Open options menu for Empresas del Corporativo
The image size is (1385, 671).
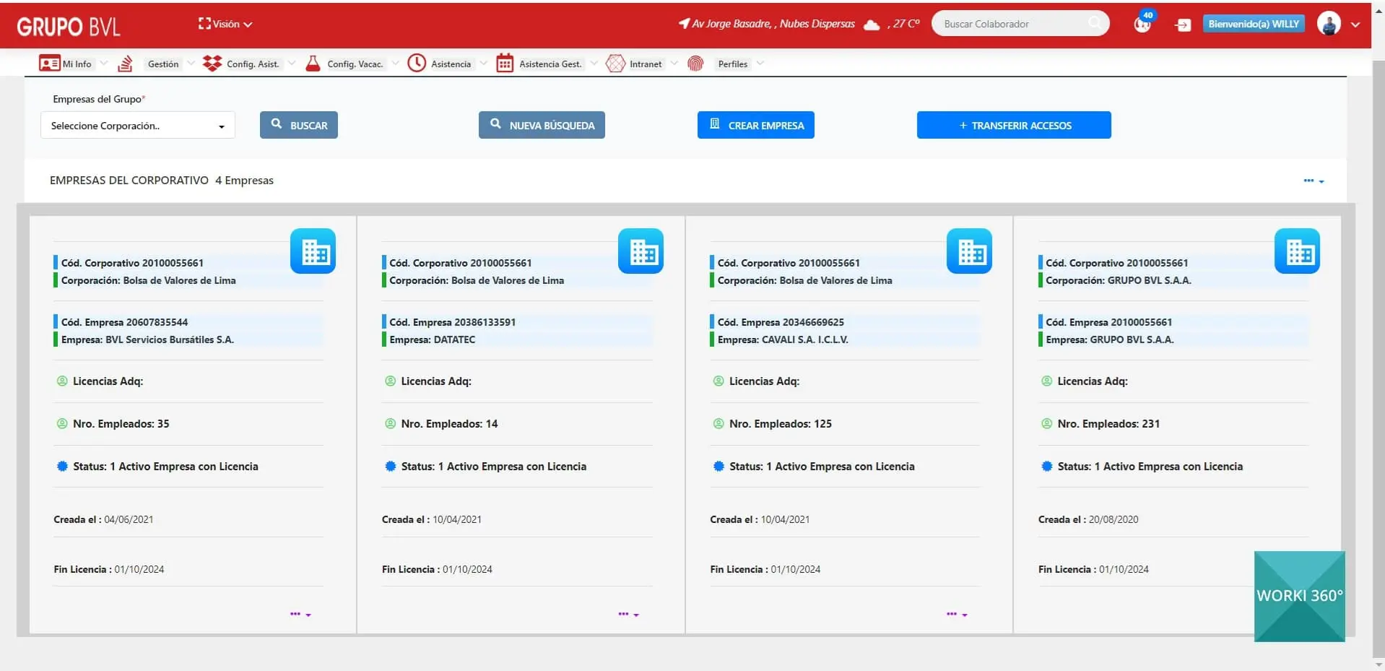click(x=1314, y=181)
